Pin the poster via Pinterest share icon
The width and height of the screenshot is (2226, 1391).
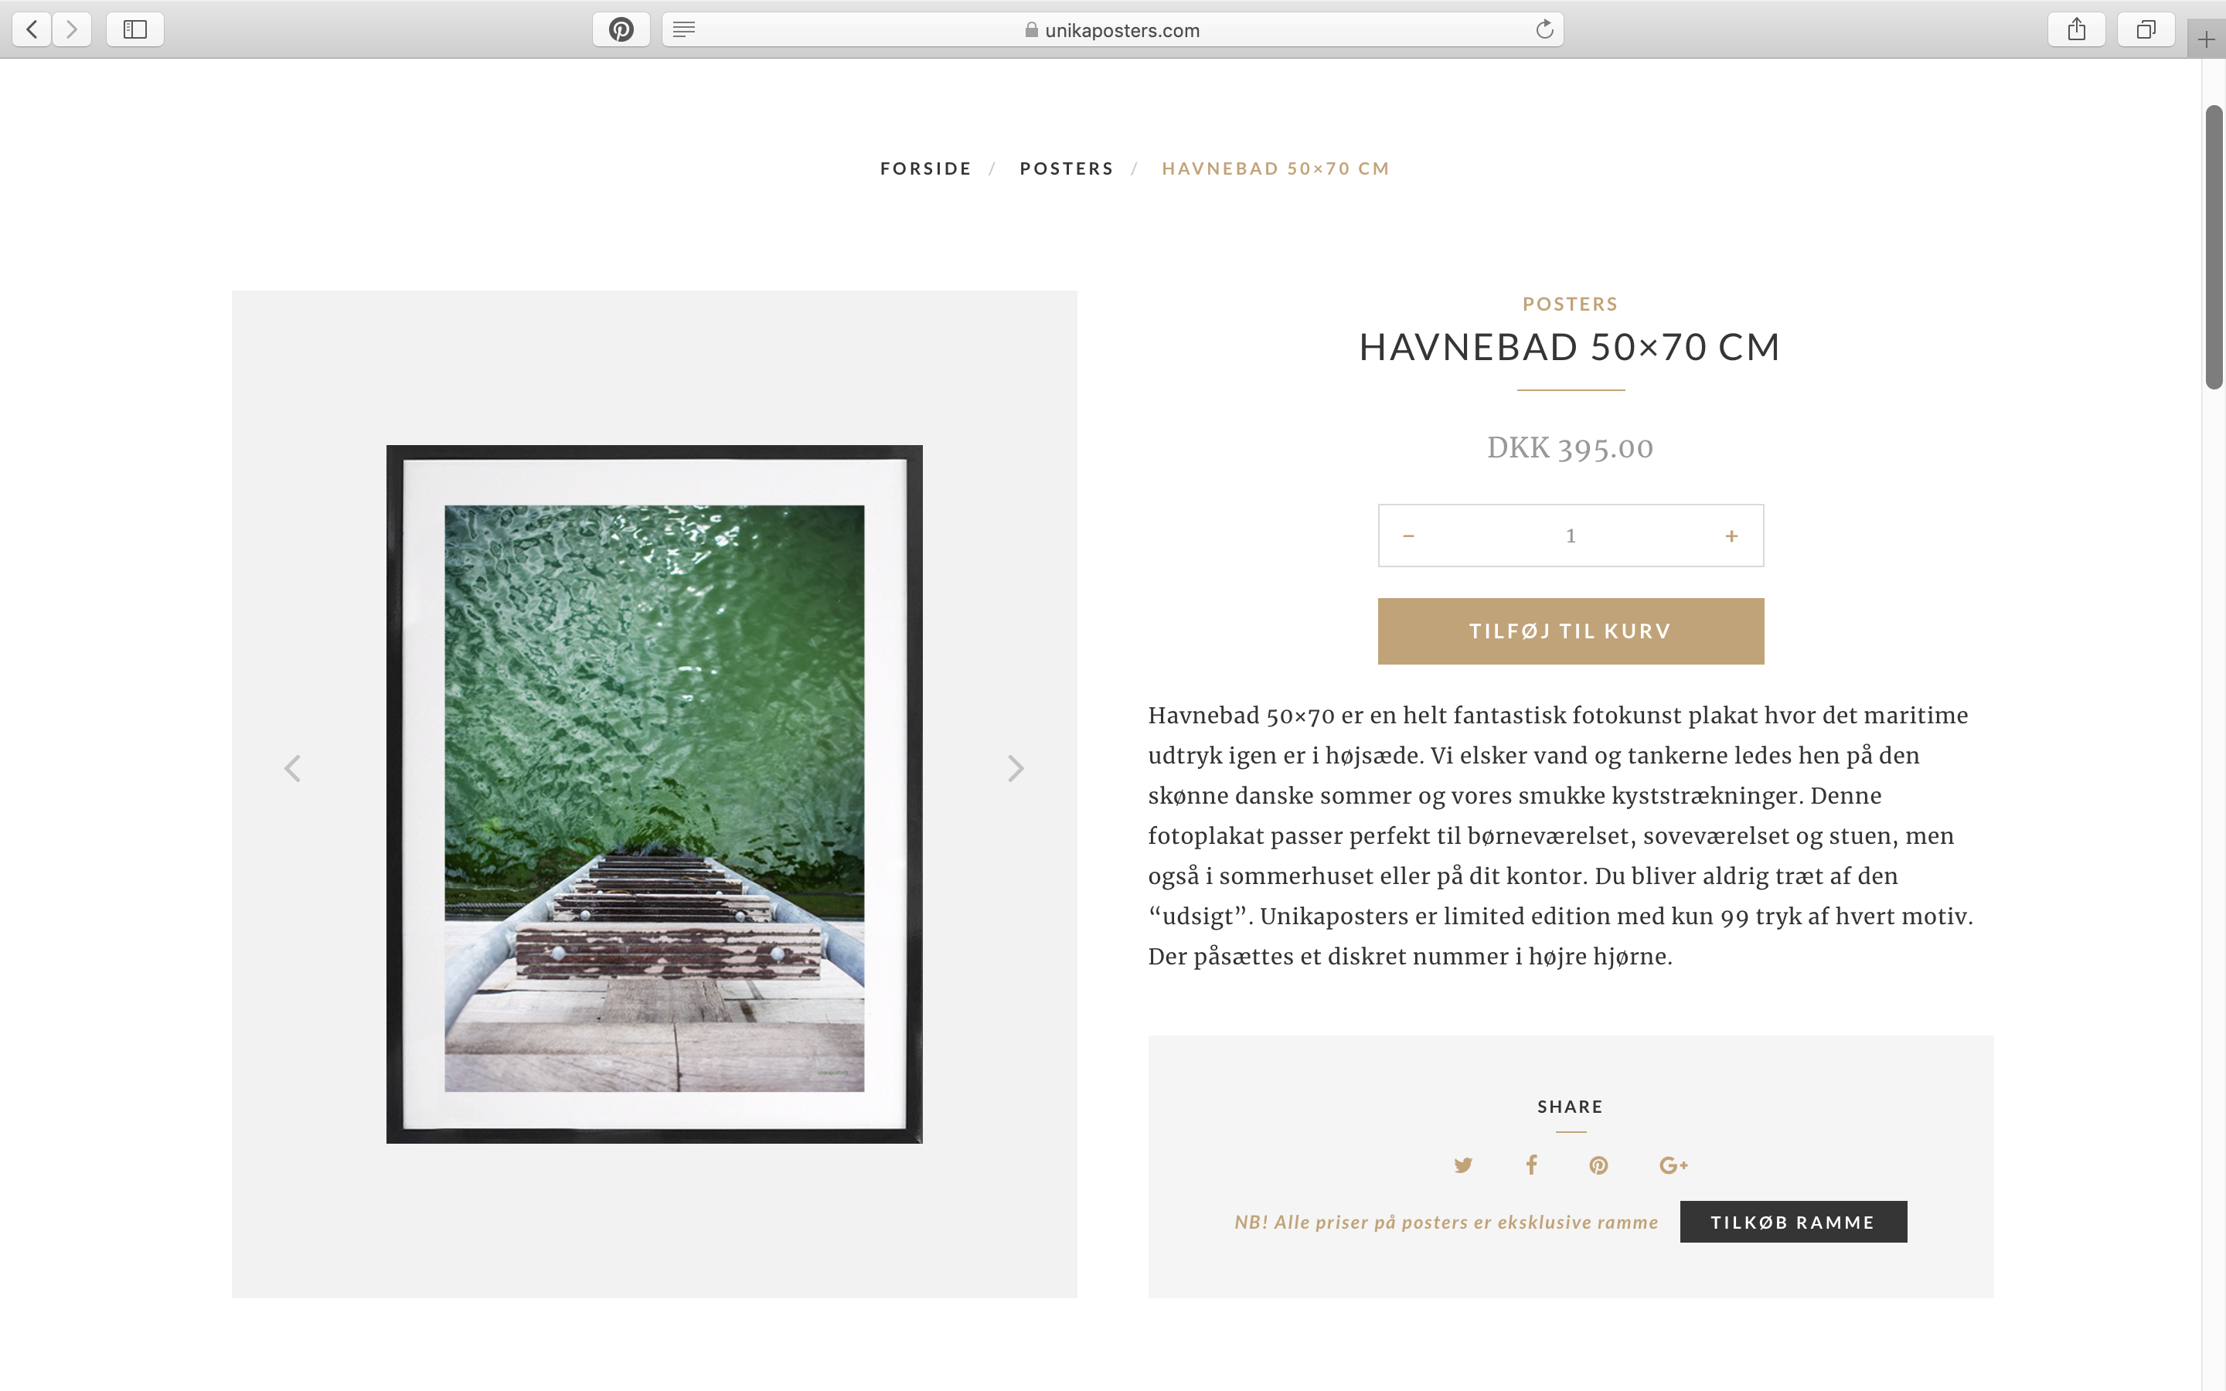click(x=1598, y=1165)
